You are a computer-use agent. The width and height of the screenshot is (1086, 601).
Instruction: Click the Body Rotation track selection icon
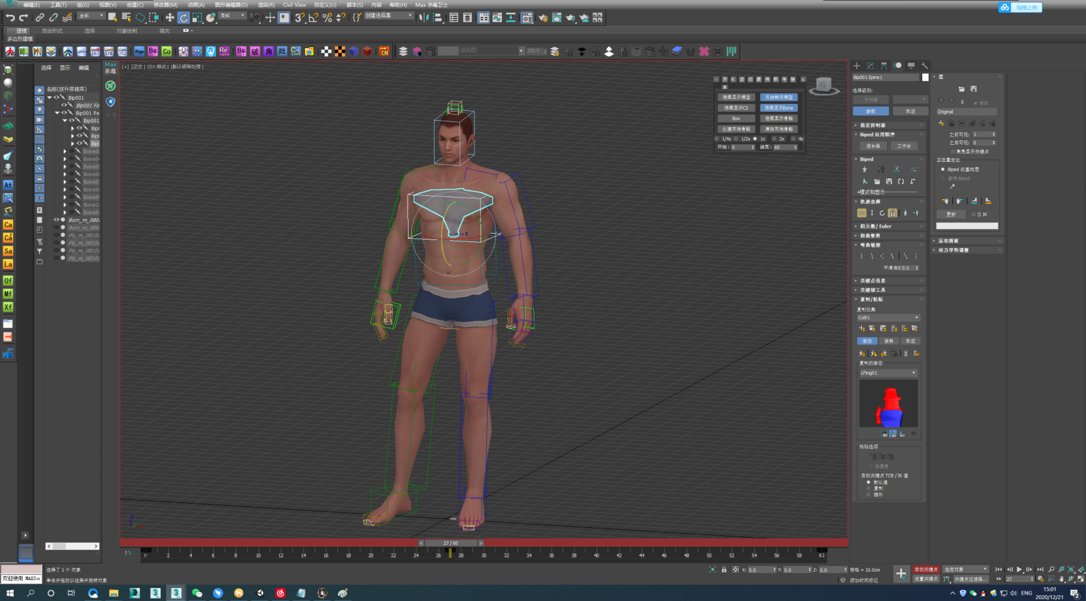882,213
